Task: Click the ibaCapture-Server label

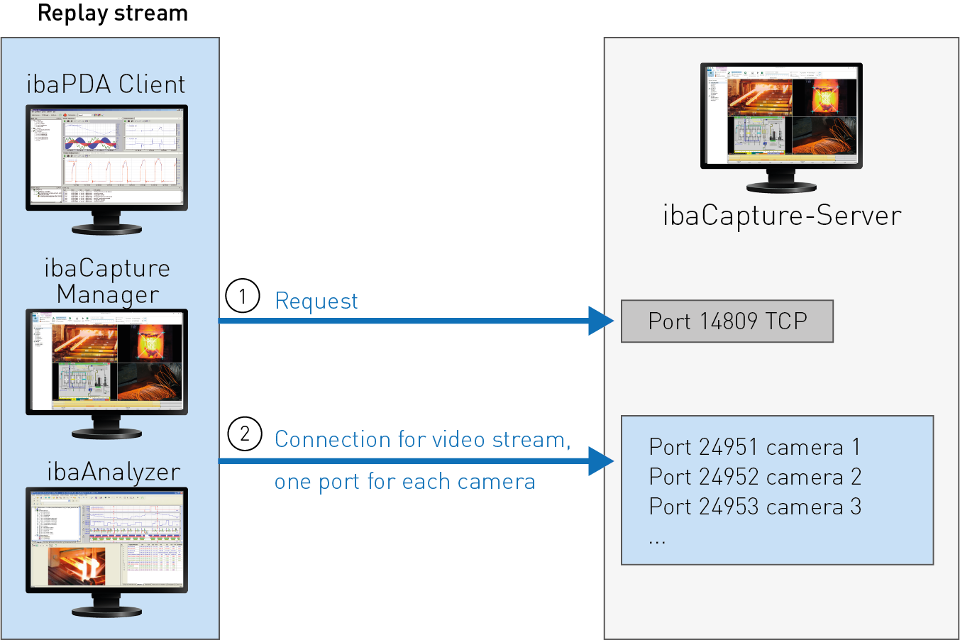Action: click(781, 216)
